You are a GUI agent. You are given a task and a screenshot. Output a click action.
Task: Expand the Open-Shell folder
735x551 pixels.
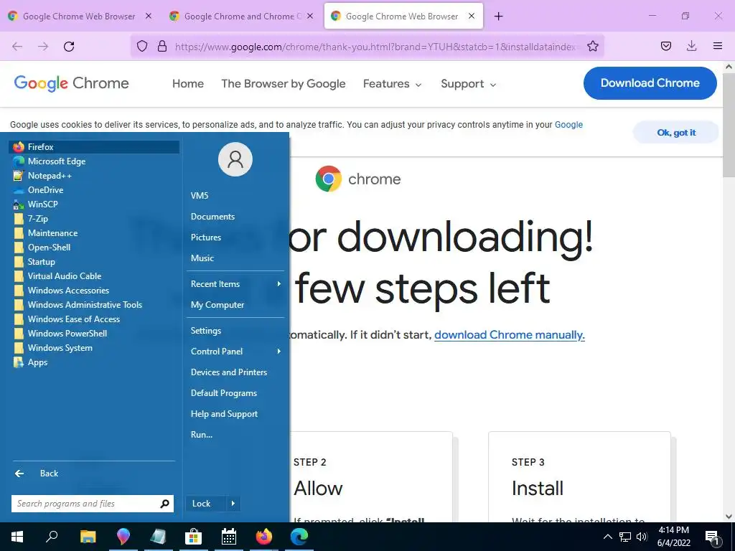click(94, 248)
